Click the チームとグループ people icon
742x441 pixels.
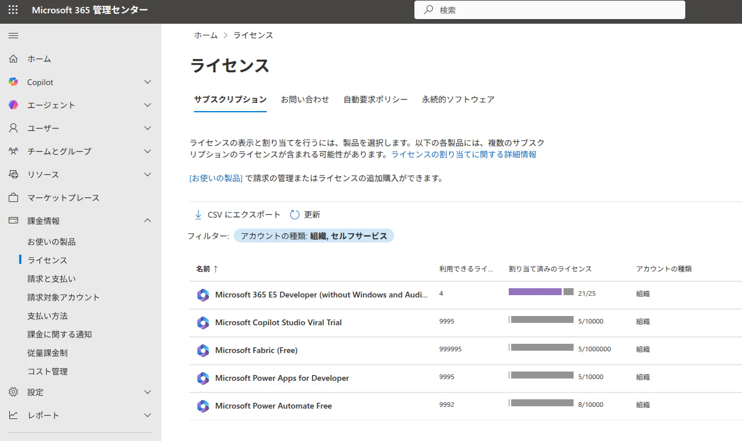13,151
